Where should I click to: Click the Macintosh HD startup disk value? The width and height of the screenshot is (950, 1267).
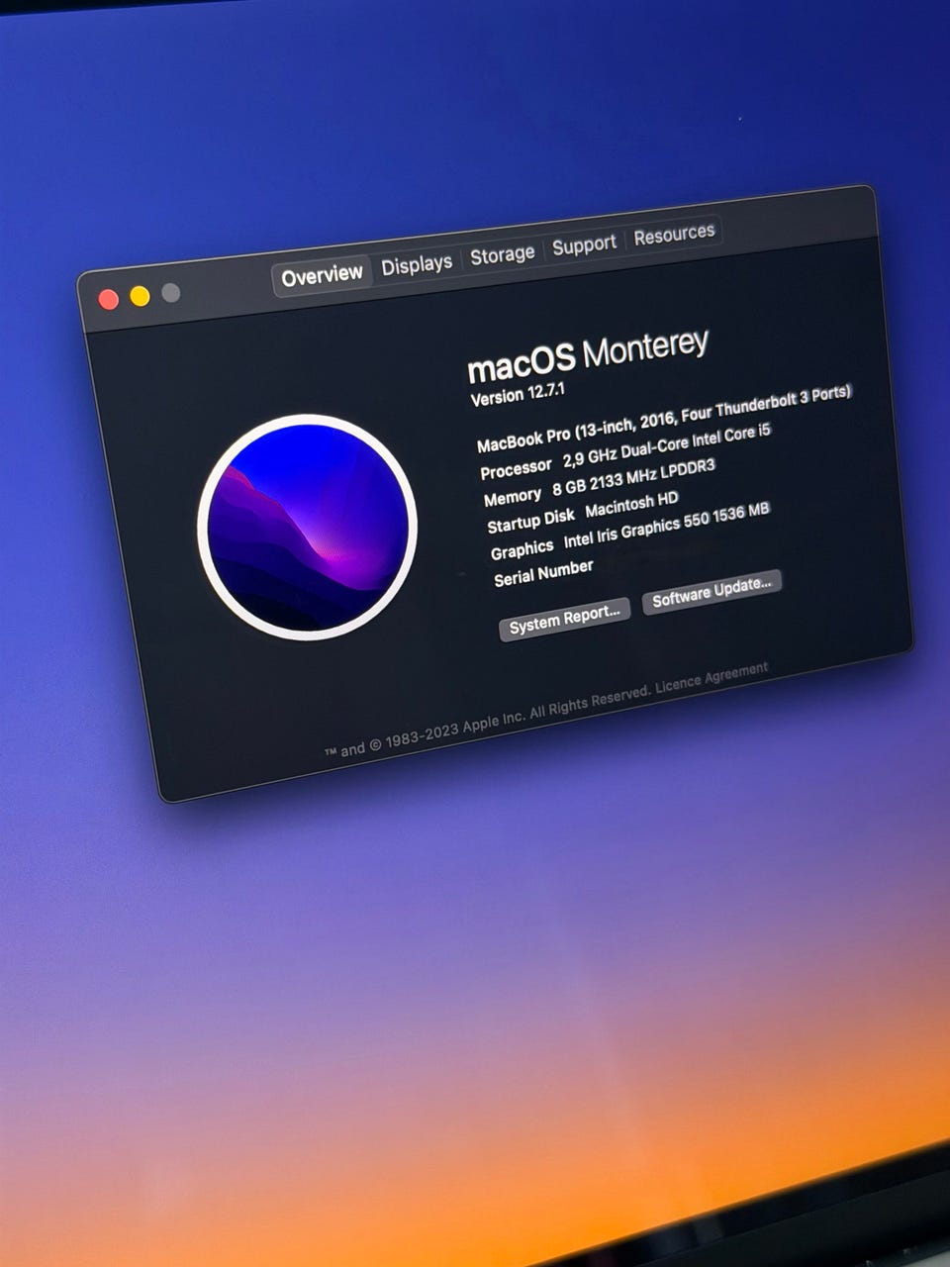[x=631, y=506]
